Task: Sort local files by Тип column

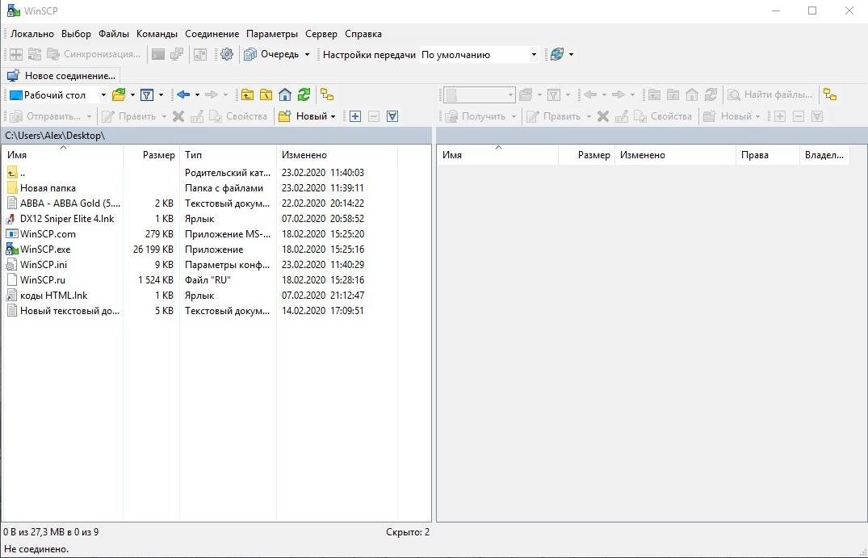Action: point(228,155)
